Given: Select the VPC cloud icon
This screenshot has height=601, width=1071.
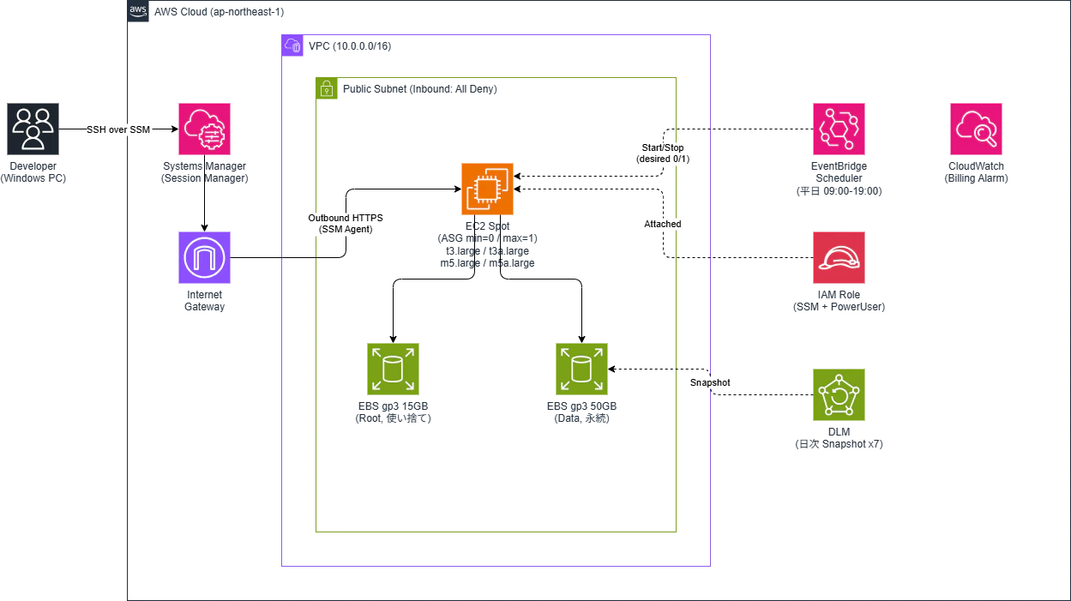Looking at the screenshot, I should click(292, 45).
